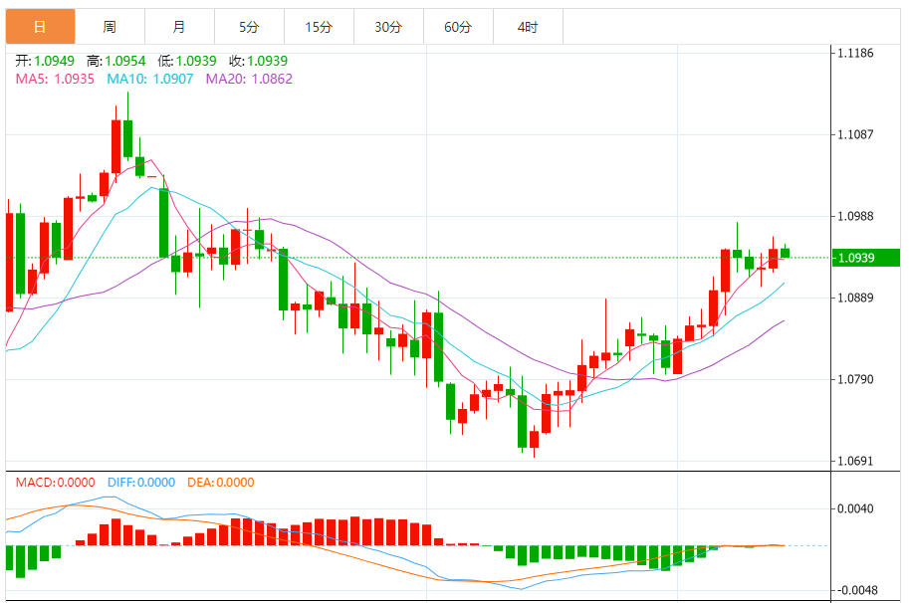Click the 1.0691 price axis label
This screenshot has width=909, height=603.
[x=855, y=461]
